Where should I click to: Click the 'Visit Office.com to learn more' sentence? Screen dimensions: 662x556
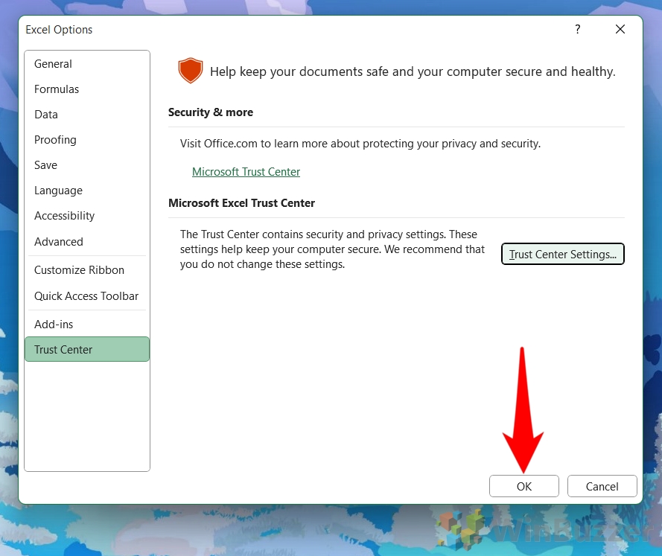(360, 144)
